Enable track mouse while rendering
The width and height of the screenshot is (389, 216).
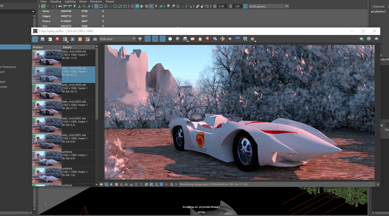click(223, 39)
